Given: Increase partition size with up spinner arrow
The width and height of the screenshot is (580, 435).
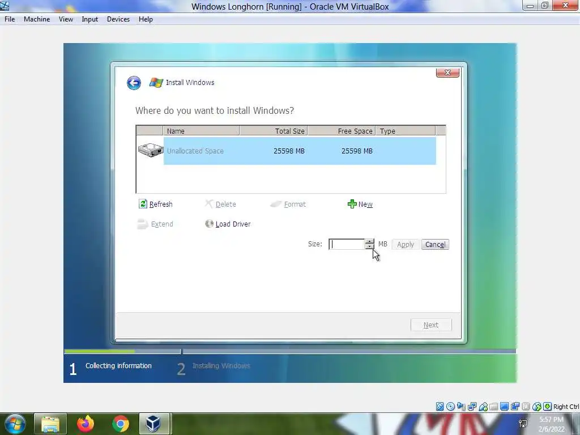Looking at the screenshot, I should pyautogui.click(x=369, y=241).
